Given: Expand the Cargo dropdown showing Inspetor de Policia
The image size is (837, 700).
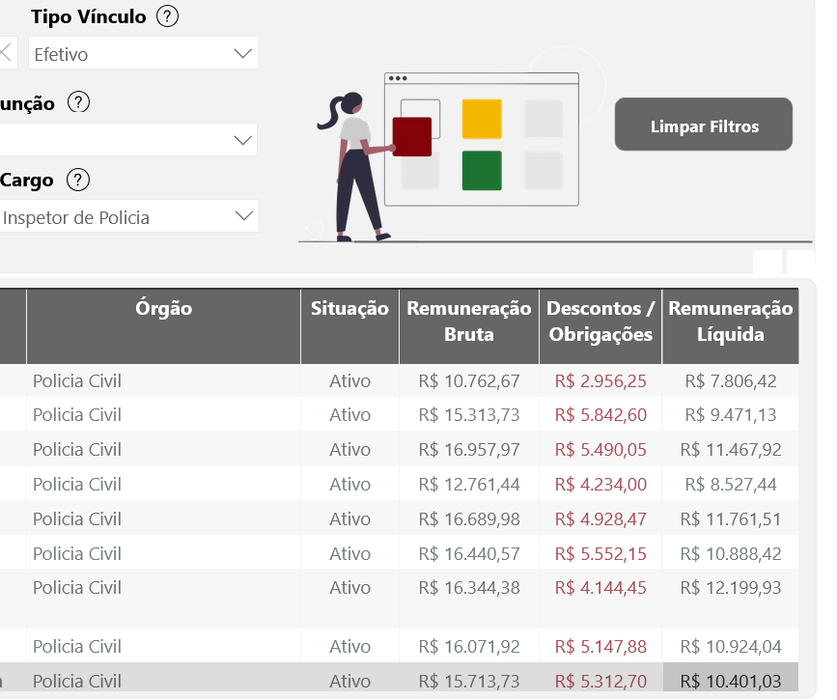Looking at the screenshot, I should click(242, 215).
